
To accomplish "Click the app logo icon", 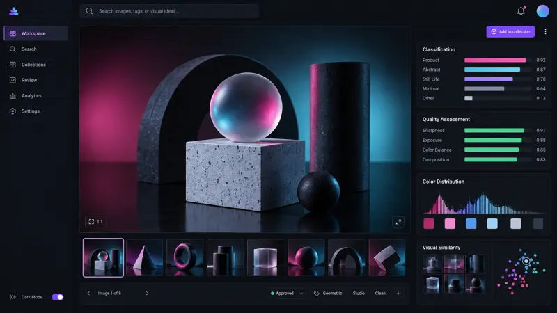I will [x=13, y=11].
